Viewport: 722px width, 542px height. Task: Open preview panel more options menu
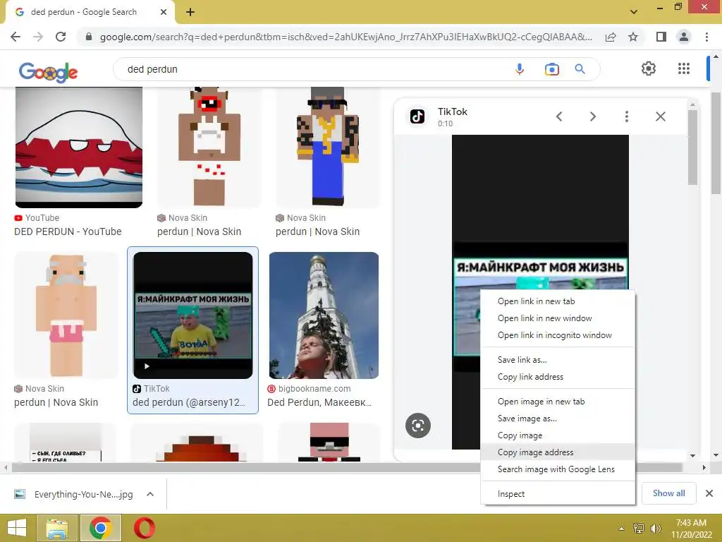click(626, 116)
